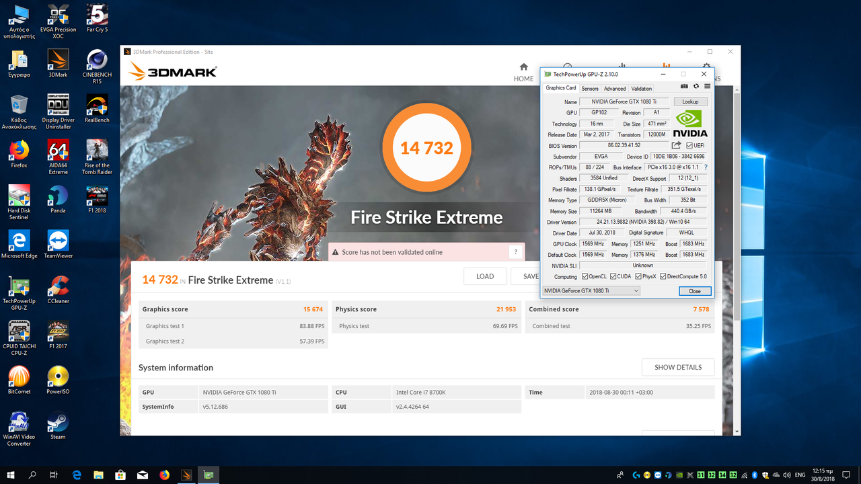Toggle UEFI checkbox in GPU-Z
The width and height of the screenshot is (861, 484).
pyautogui.click(x=689, y=145)
